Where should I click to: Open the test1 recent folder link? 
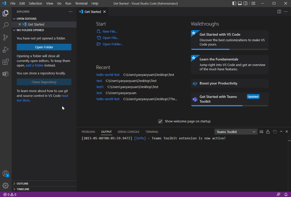coord(100,87)
